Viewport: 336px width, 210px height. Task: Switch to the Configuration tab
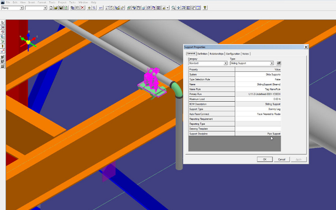[233, 54]
